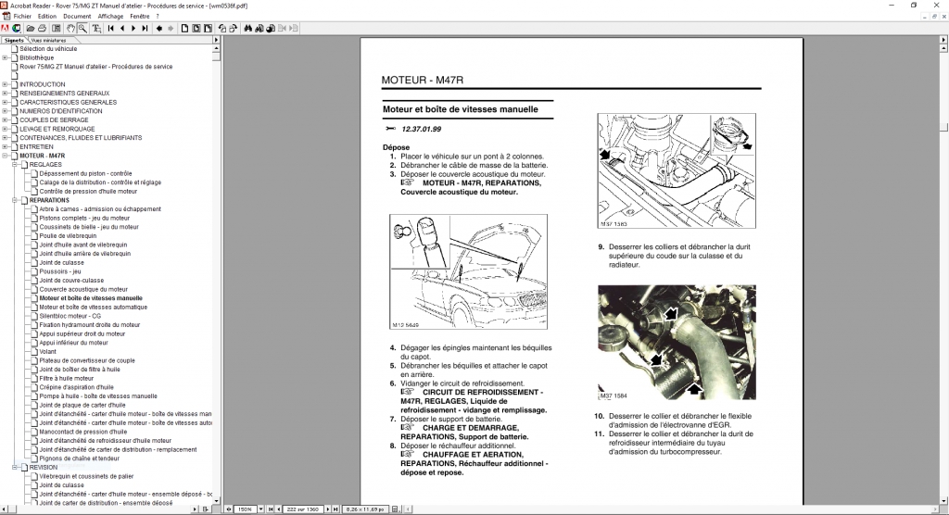
Task: Collapse the REVISION bookmark branch
Action: point(15,467)
